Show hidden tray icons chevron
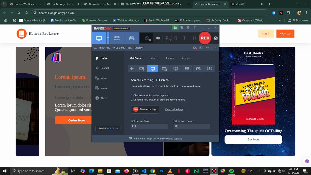Viewport: 311px width, 175px height. [x=260, y=171]
